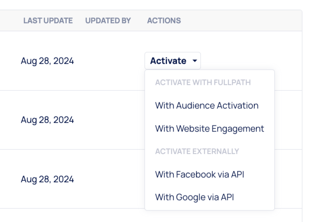316x222 pixels.
Task: Click the UPDATED BY column header
Action: [108, 21]
